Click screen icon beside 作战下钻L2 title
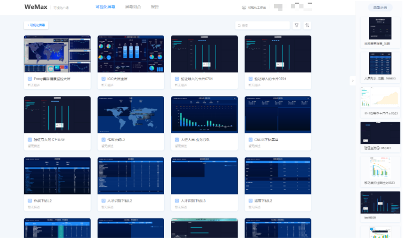 tap(30, 201)
